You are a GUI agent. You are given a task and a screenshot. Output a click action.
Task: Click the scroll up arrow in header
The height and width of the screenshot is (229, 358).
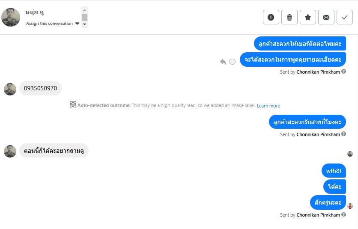pyautogui.click(x=84, y=9)
